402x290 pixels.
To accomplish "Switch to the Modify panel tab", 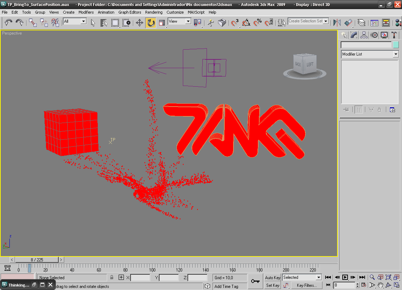I will [x=354, y=35].
